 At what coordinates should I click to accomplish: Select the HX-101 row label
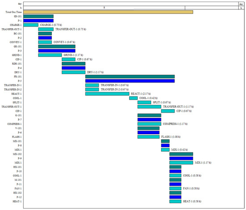coord(17,167)
